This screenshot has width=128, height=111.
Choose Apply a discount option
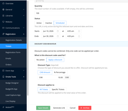[x=55, y=60]
